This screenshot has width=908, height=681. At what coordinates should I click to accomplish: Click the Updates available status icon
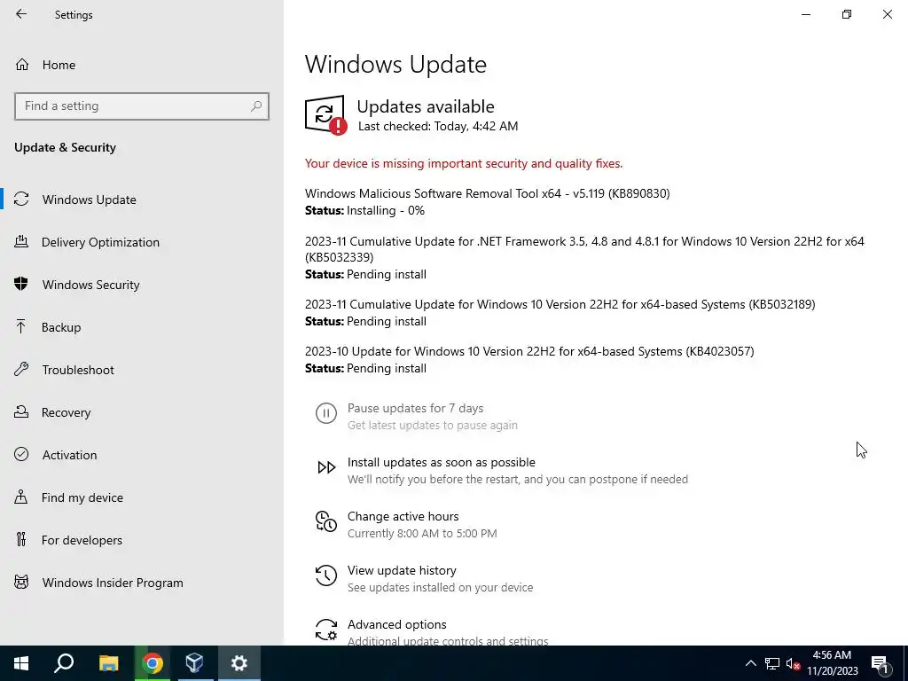325,114
